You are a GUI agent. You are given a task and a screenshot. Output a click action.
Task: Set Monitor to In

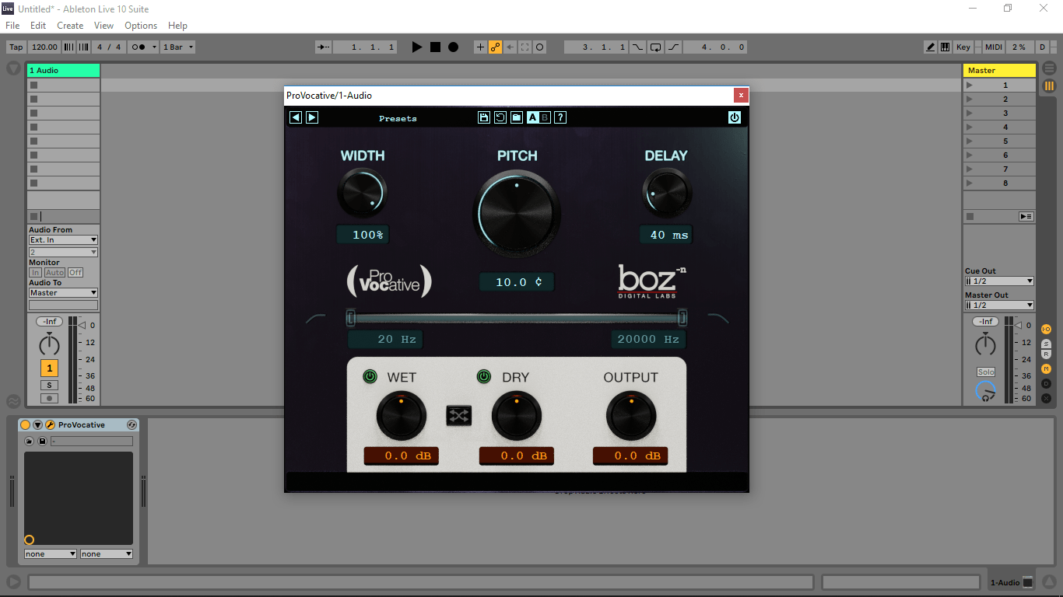[35, 273]
